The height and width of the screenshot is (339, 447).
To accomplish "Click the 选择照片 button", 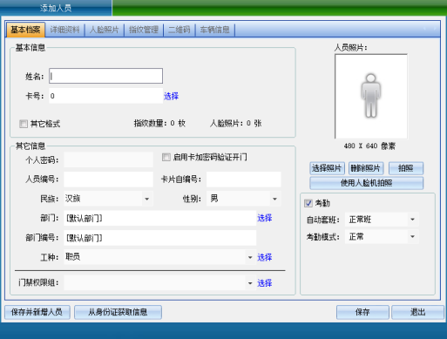I will click(x=327, y=168).
